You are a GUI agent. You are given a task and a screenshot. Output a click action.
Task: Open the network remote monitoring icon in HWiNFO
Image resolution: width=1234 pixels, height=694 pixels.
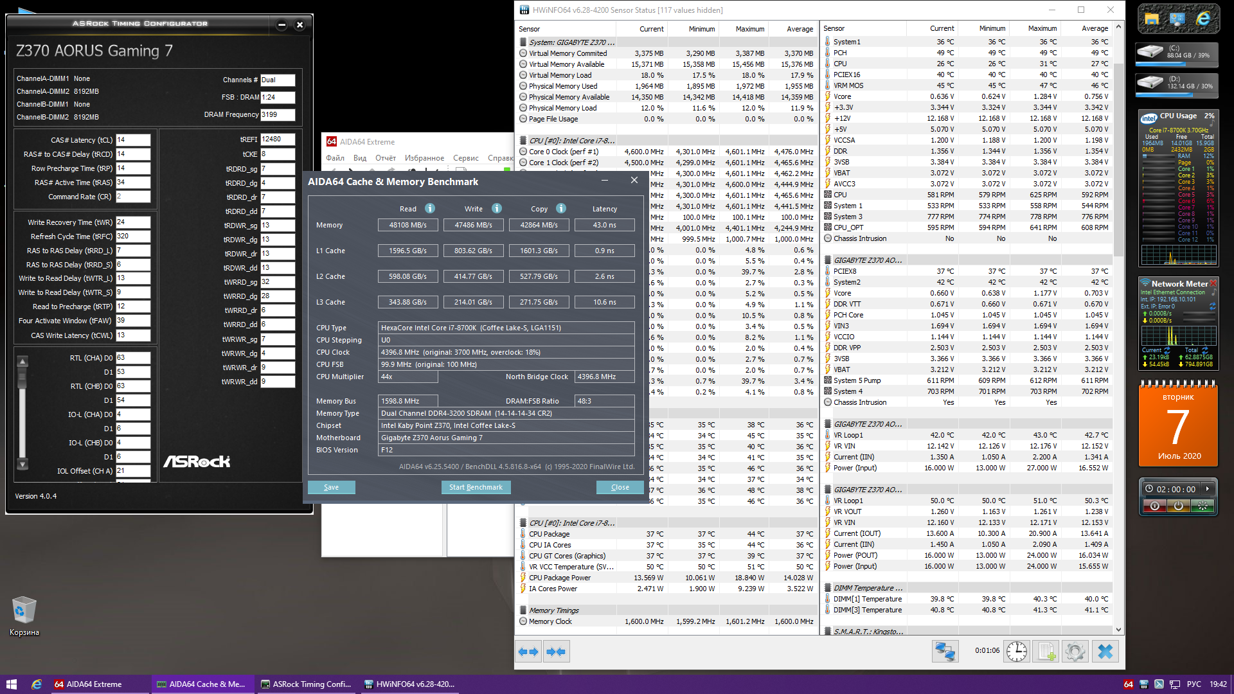tap(945, 652)
